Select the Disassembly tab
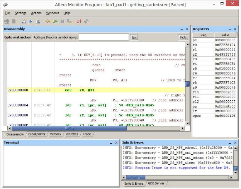The height and width of the screenshot is (189, 241). tap(15, 134)
